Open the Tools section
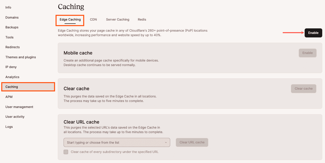 9,37
